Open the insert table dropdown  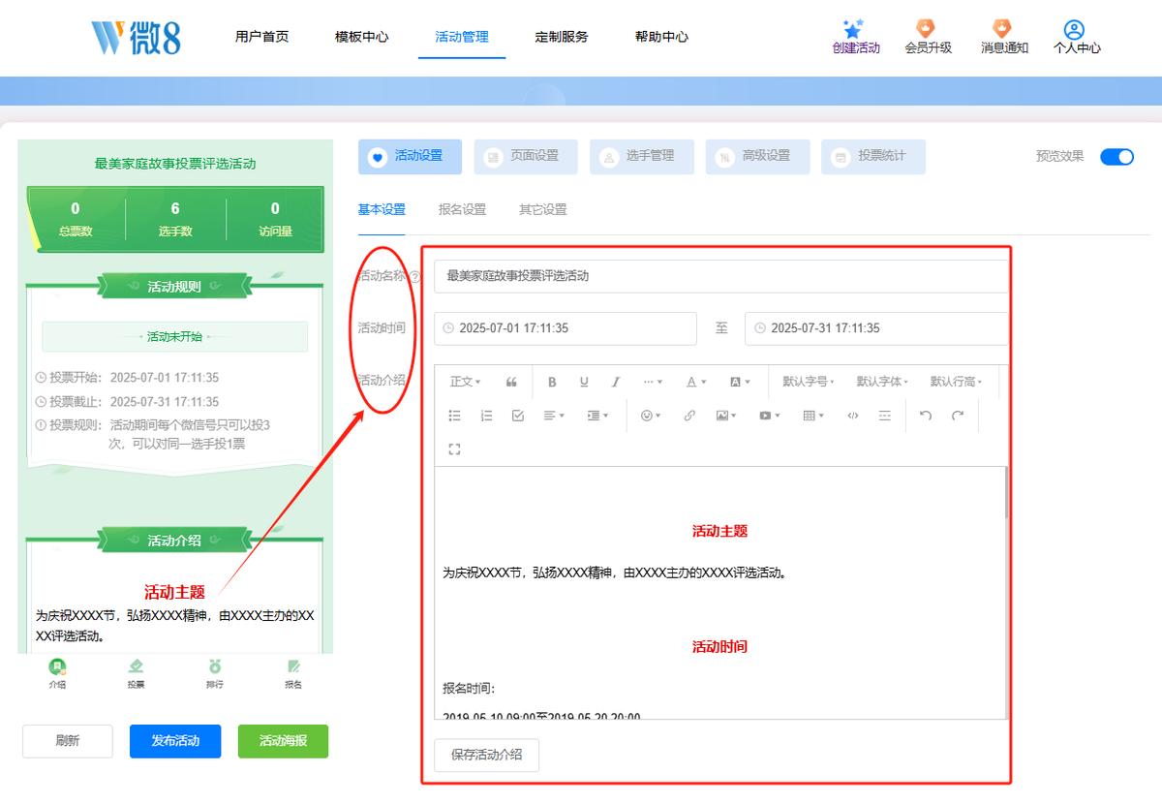(x=813, y=416)
